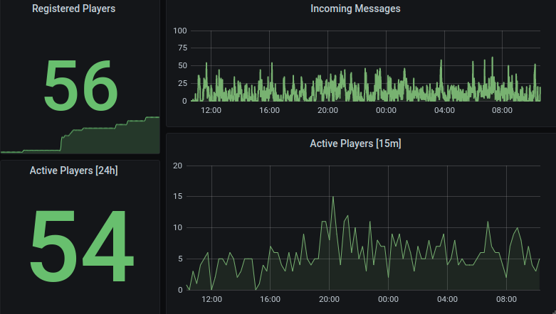The image size is (556, 314).
Task: Click 08:00 label on Active Players 15m axis
Action: pos(506,299)
